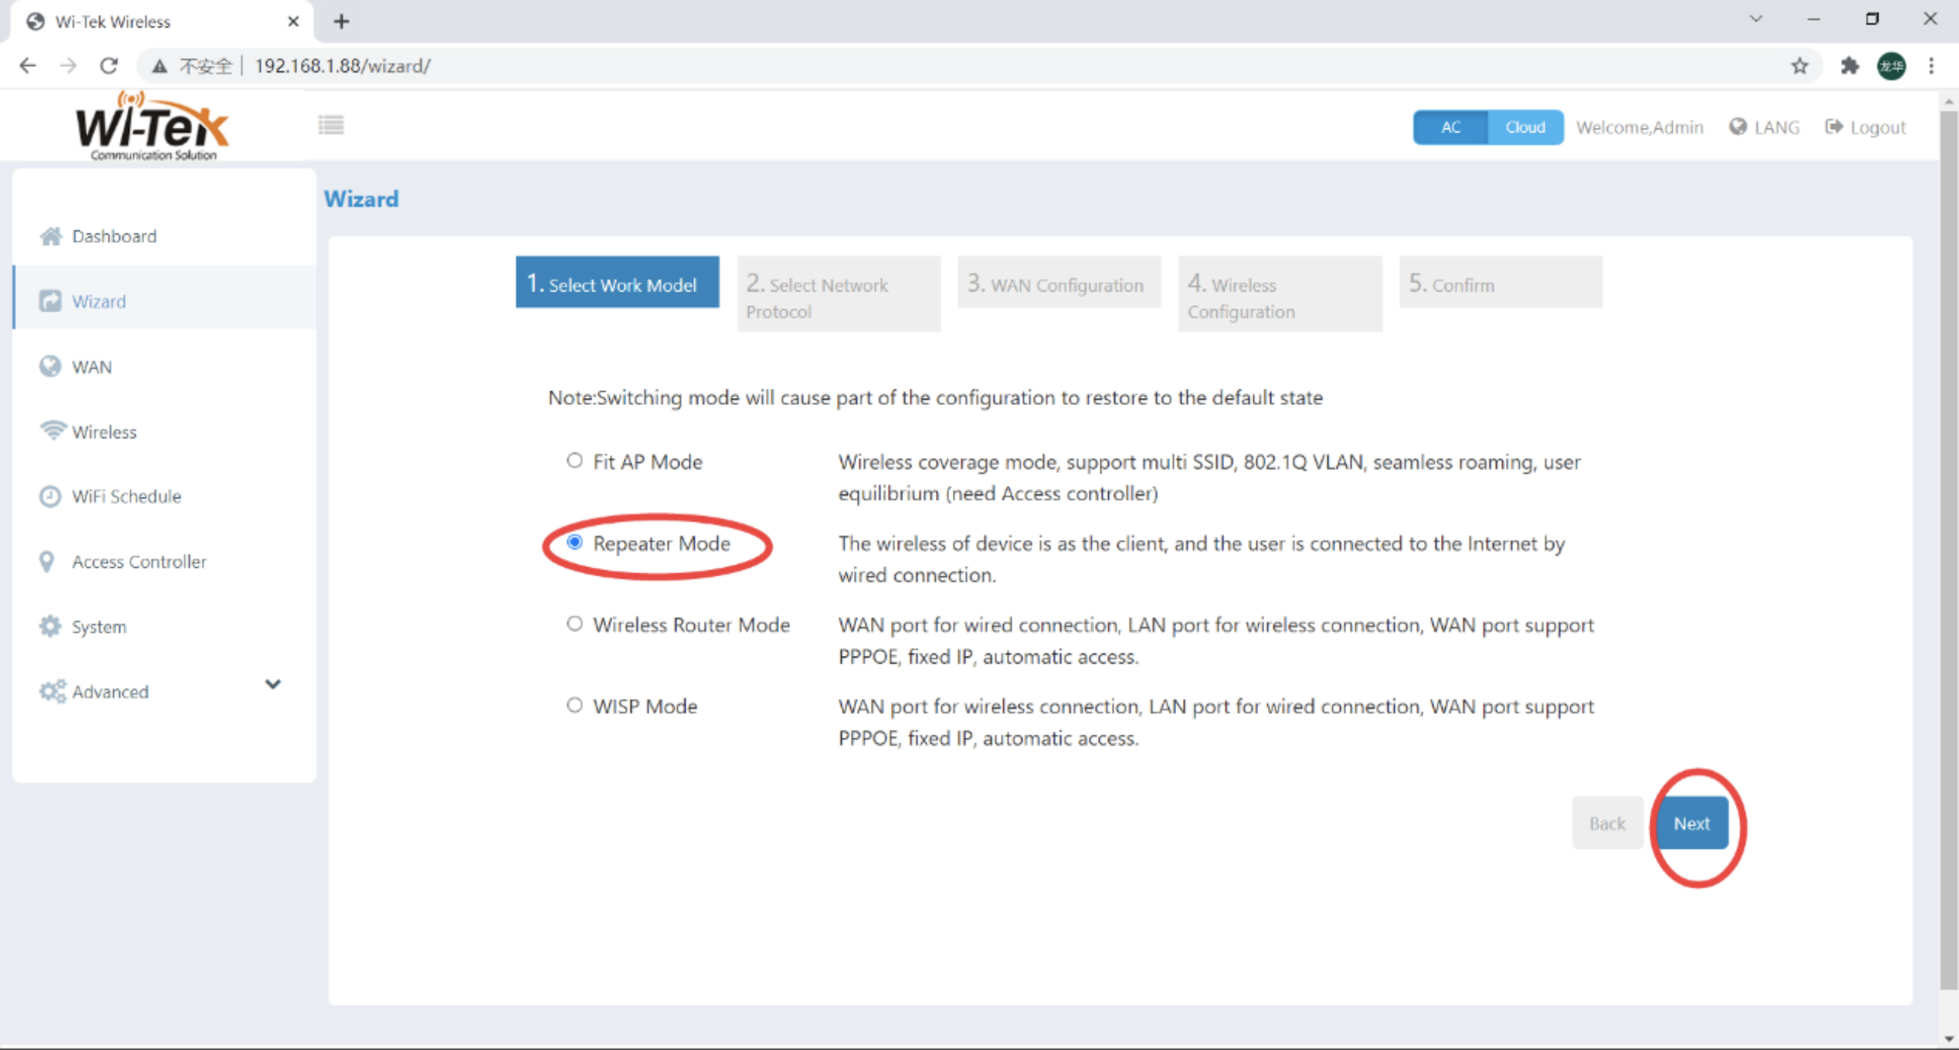This screenshot has width=1959, height=1050.
Task: Click the Next button
Action: (1691, 823)
